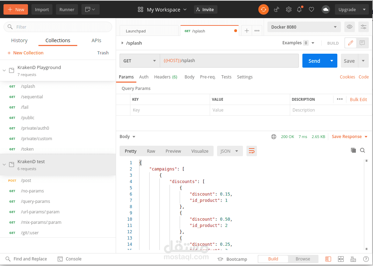Click Import button
Image resolution: width=373 pixels, height=266 pixels.
point(42,9)
